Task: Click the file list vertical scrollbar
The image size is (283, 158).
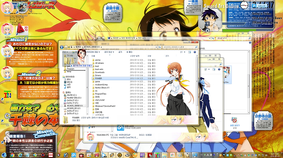Action: point(197,84)
